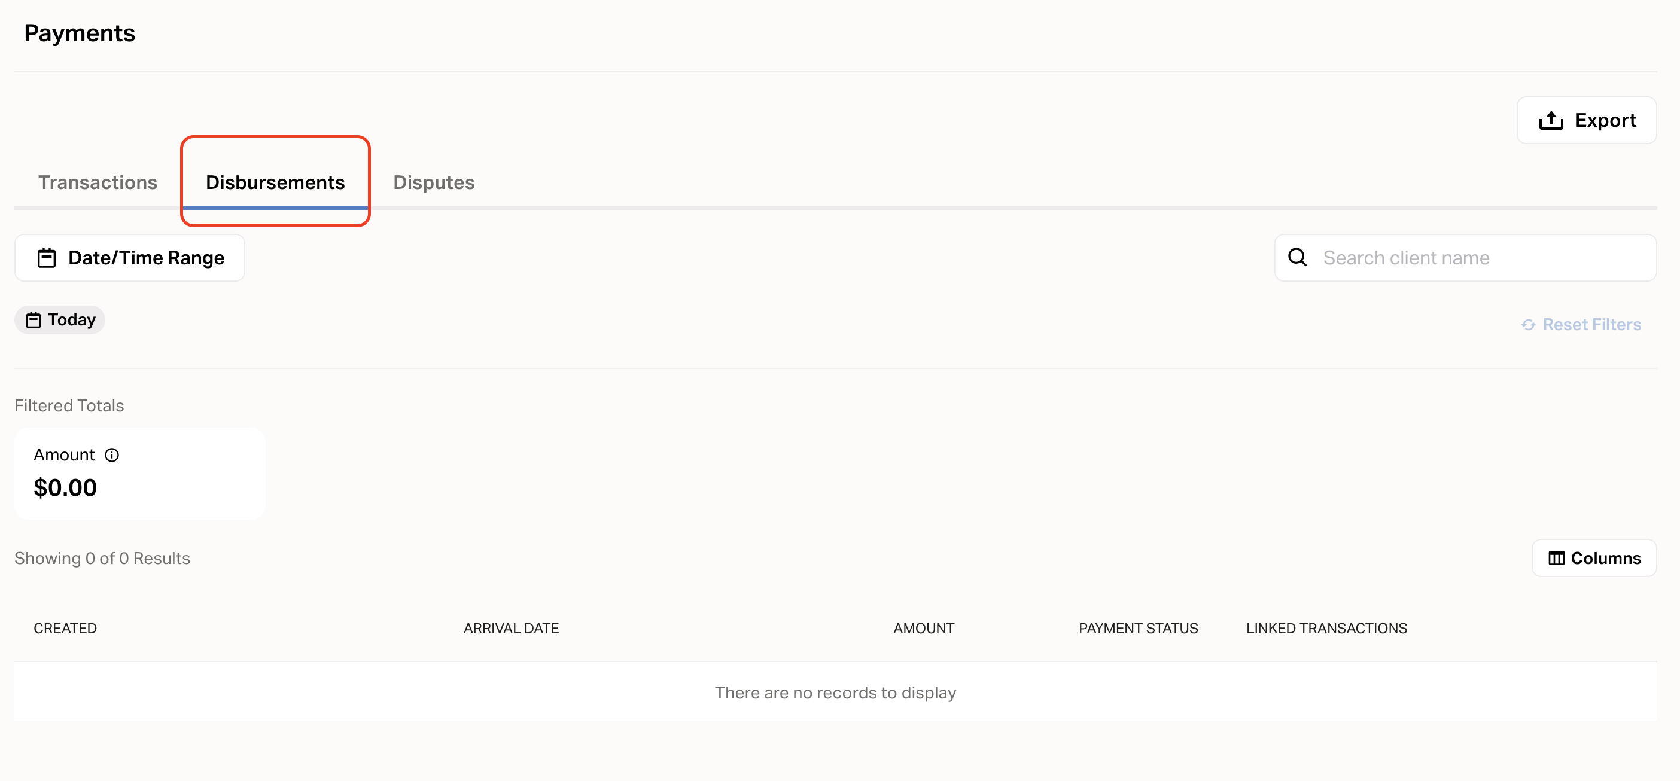Click the Reset Filters link

tap(1591, 325)
